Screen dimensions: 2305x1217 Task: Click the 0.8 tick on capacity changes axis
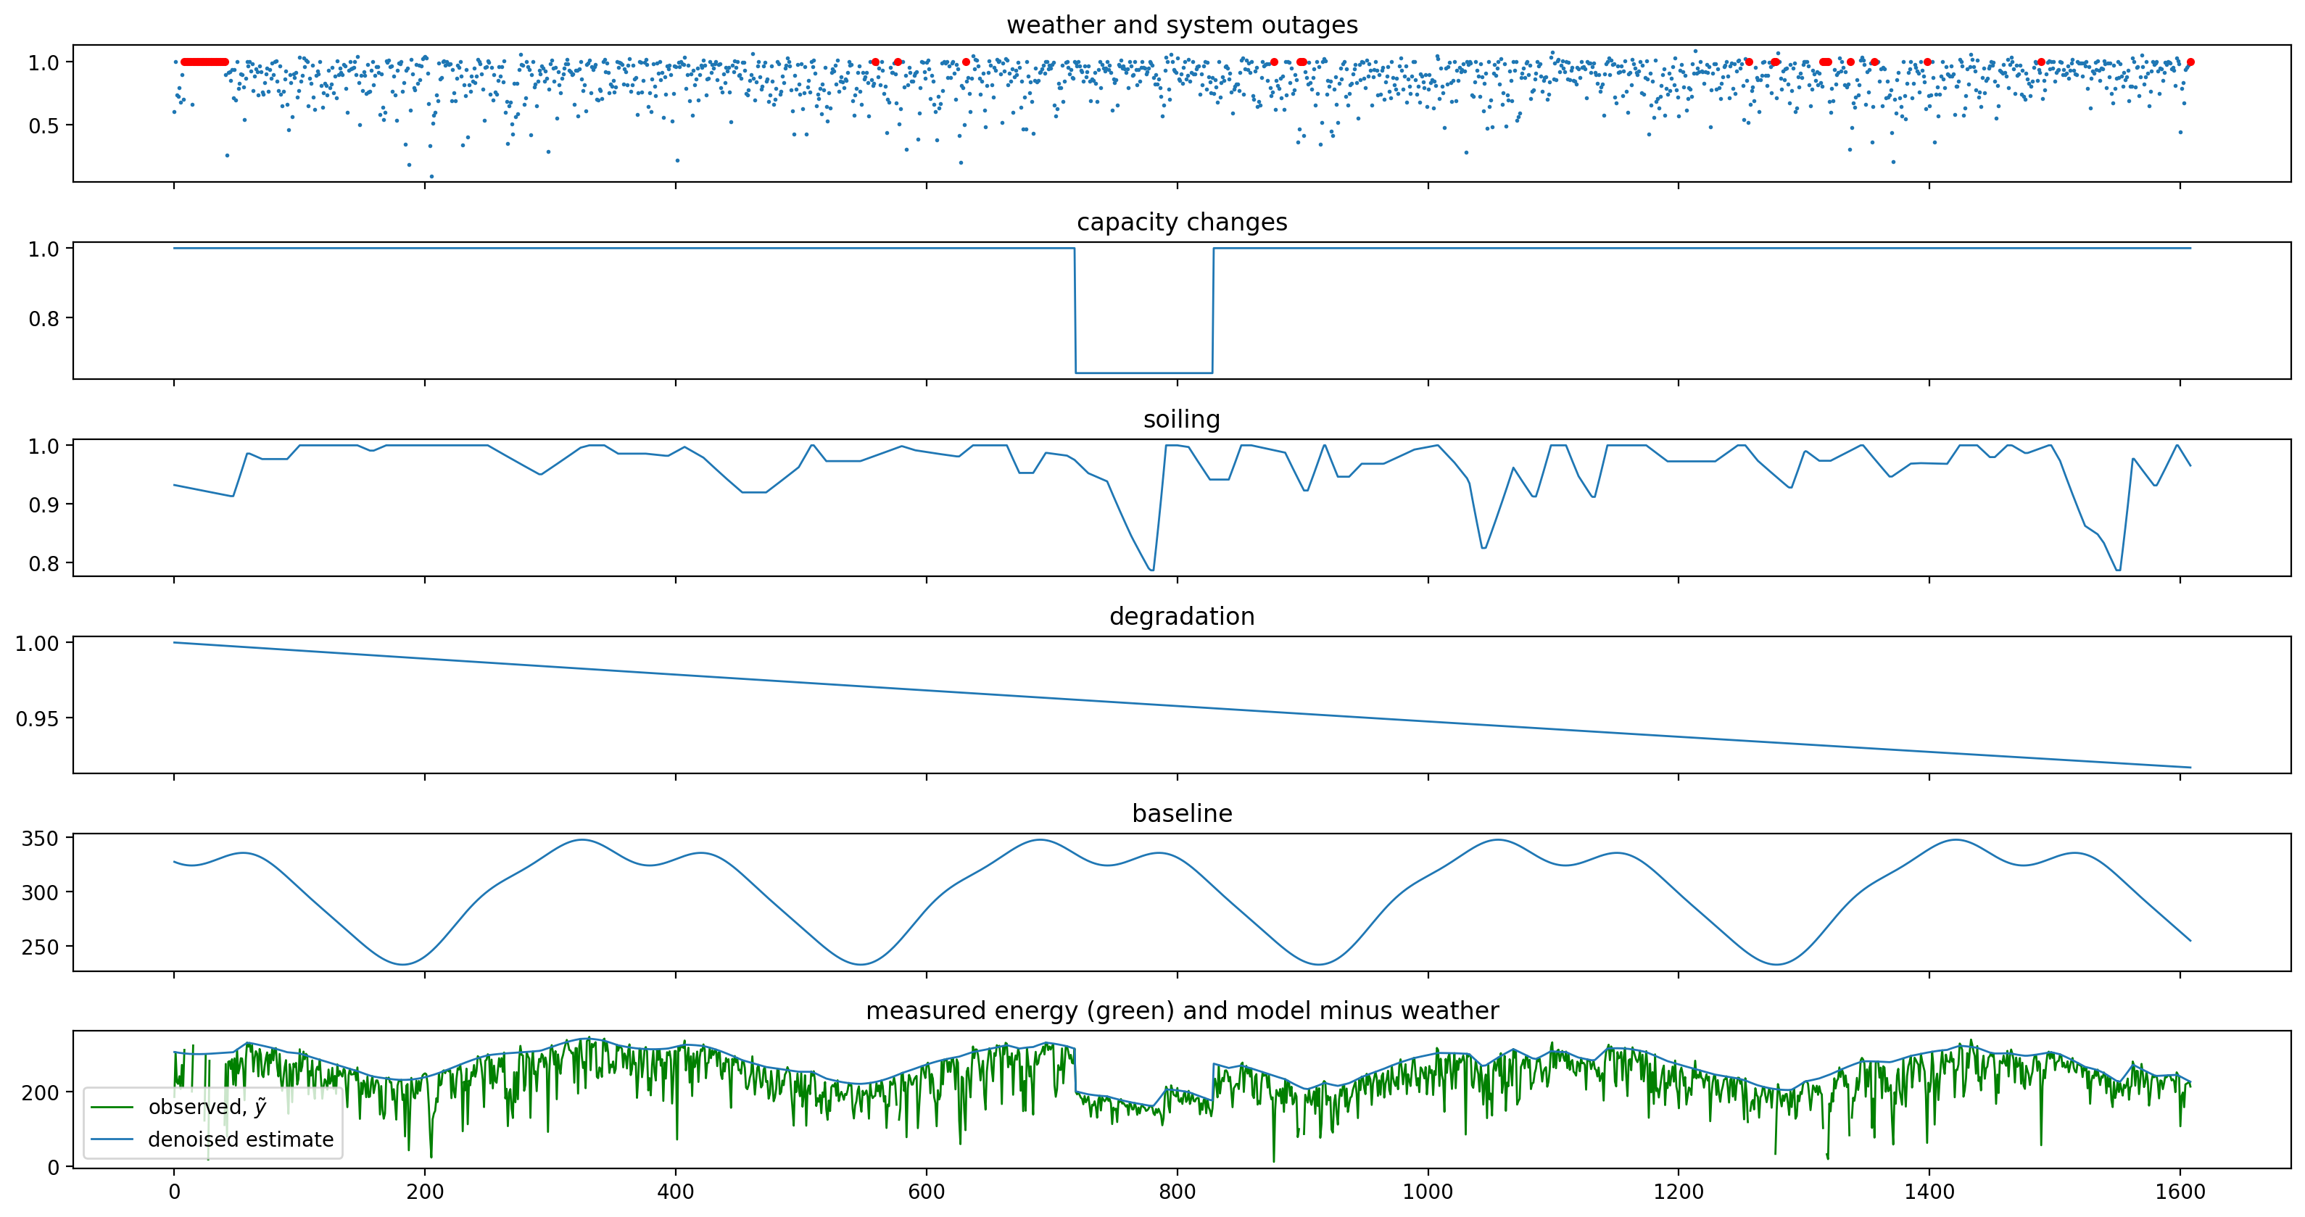coord(44,319)
